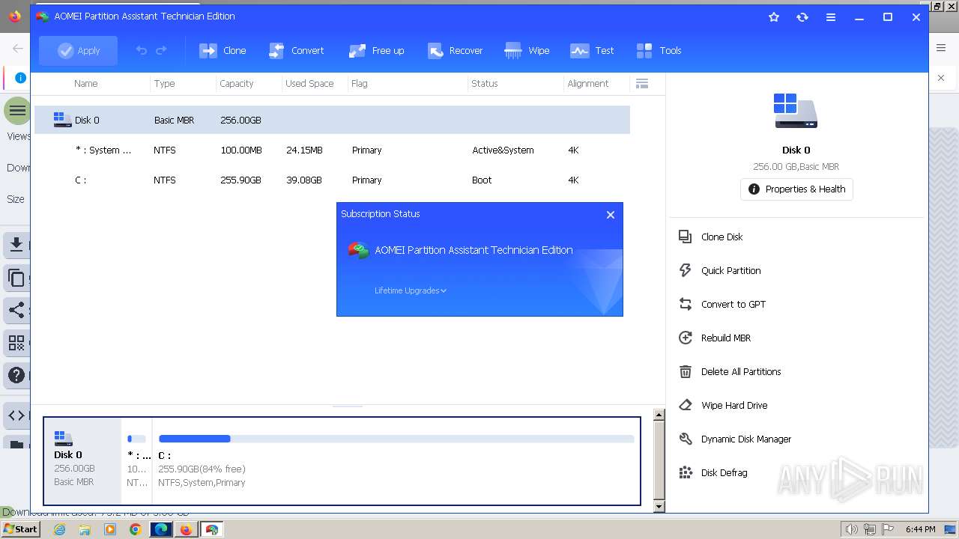Open Microsoft Edge from taskbar
Screen dimensions: 959x539
pos(161,529)
